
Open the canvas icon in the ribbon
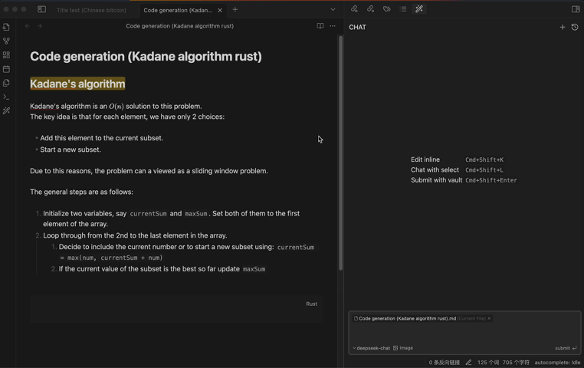click(x=7, y=55)
